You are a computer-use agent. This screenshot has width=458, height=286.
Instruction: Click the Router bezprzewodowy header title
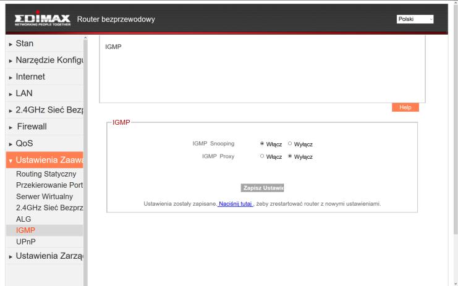116,19
